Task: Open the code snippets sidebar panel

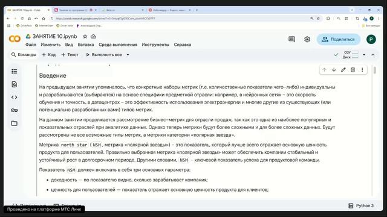Action: [15, 98]
